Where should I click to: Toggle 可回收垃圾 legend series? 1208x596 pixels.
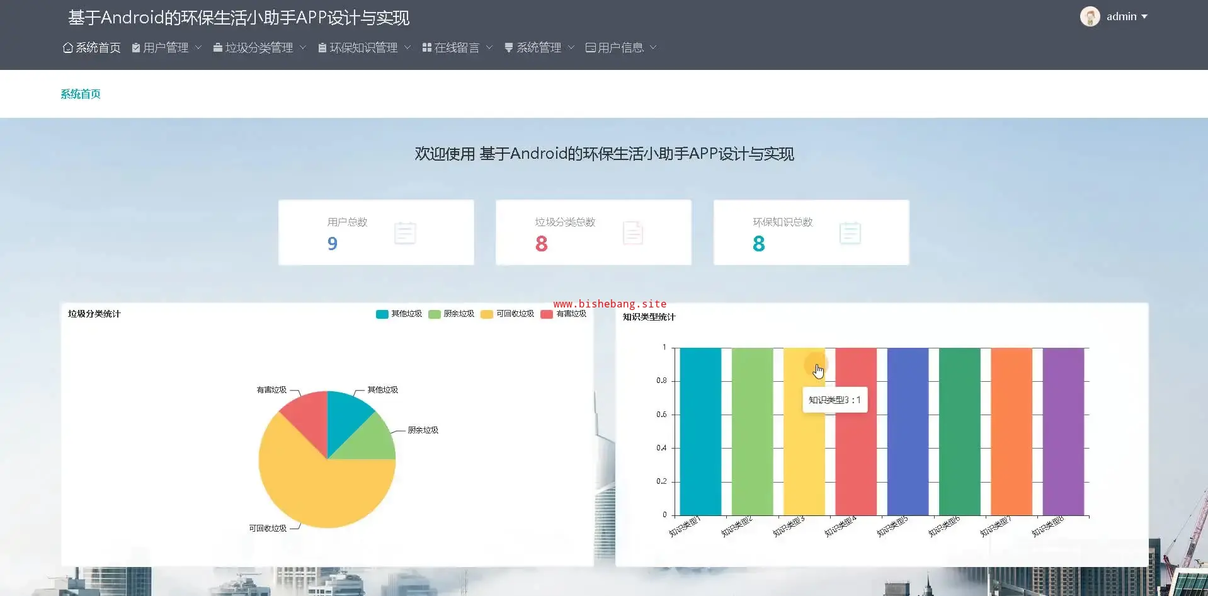(x=508, y=314)
